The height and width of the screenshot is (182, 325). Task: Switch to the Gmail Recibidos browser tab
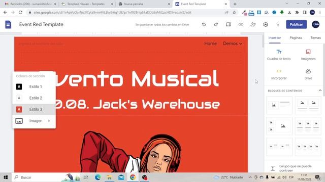tap(31, 4)
